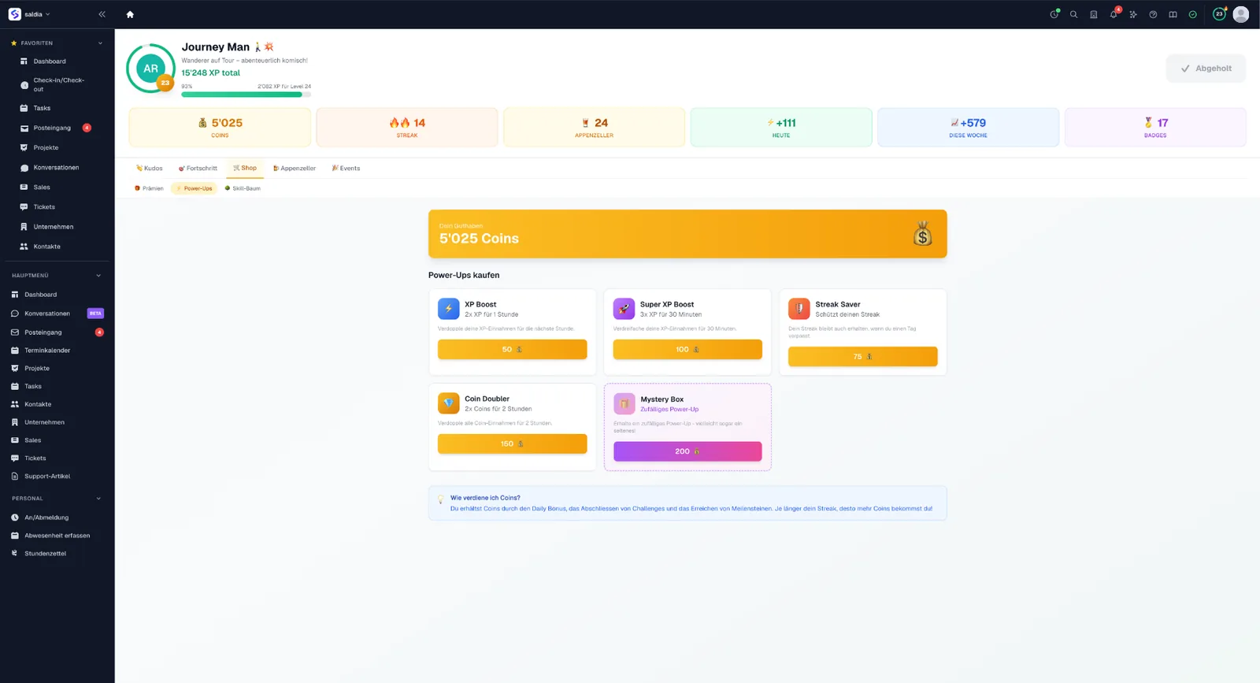Click the green checkmark status icon
Image resolution: width=1260 pixels, height=683 pixels.
[1192, 14]
